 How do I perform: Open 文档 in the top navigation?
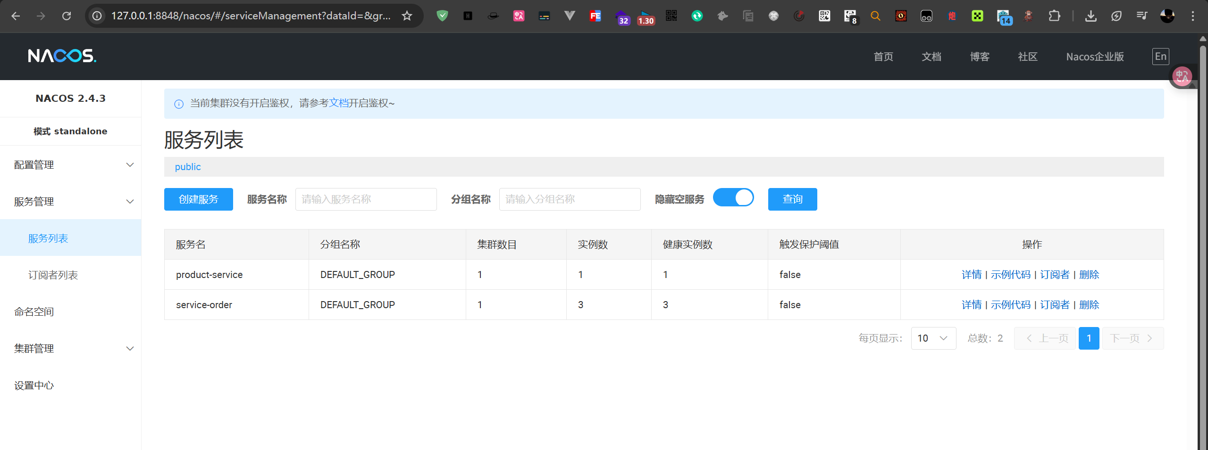pos(931,57)
